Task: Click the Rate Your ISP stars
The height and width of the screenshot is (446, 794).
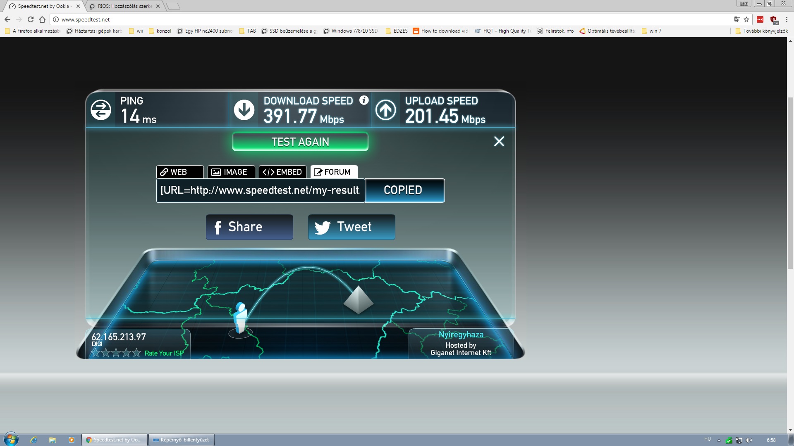Action: pyautogui.click(x=116, y=353)
